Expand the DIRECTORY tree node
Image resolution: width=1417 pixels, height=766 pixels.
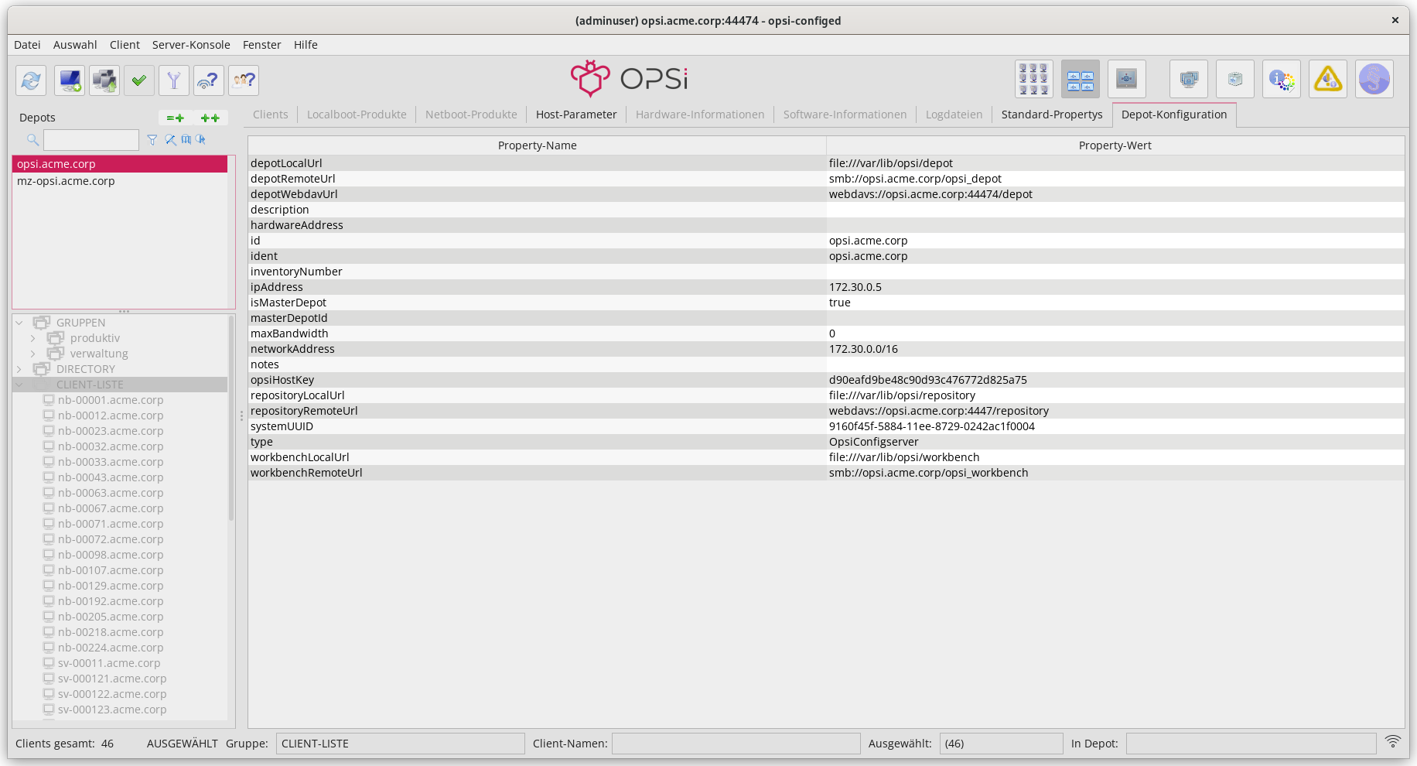19,369
